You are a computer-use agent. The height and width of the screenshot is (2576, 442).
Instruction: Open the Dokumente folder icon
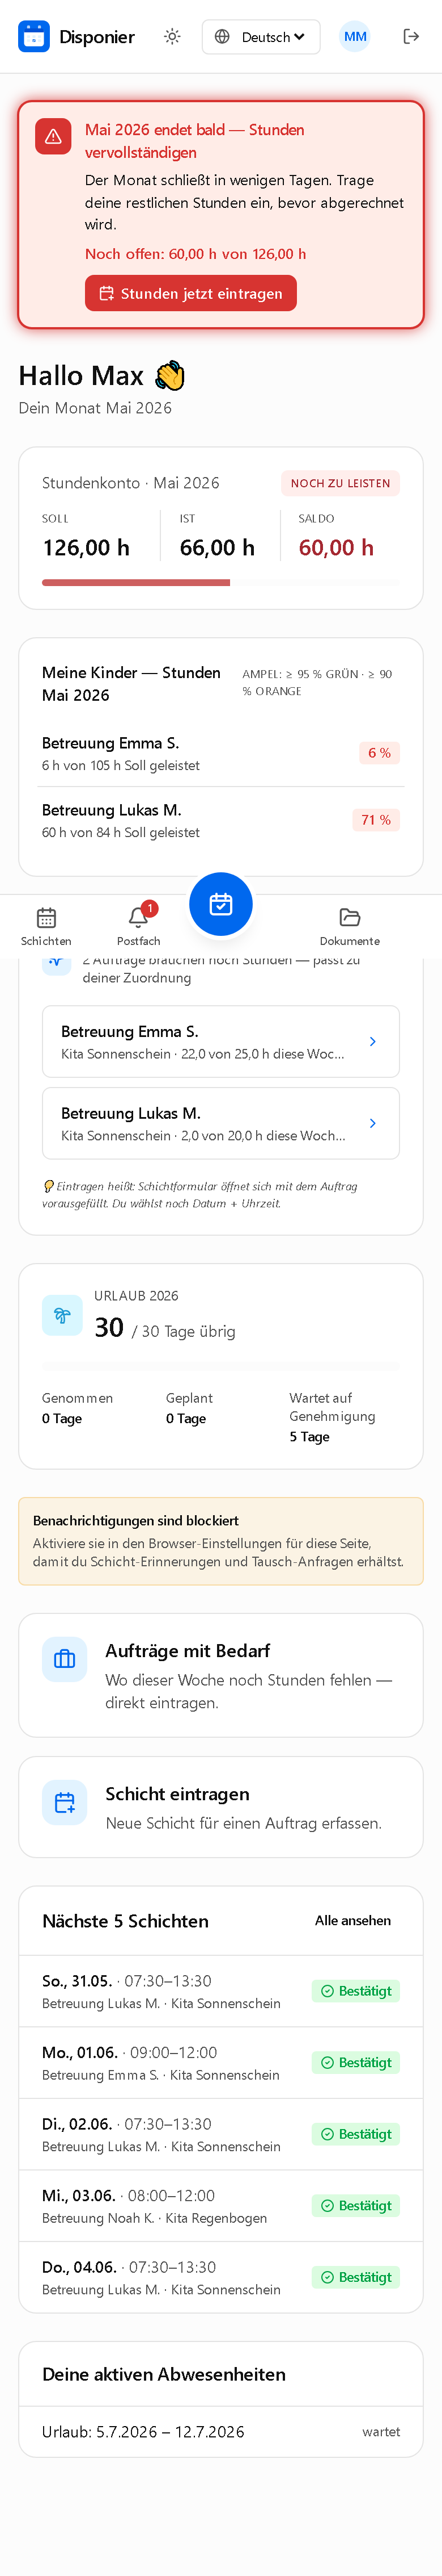pos(349,926)
